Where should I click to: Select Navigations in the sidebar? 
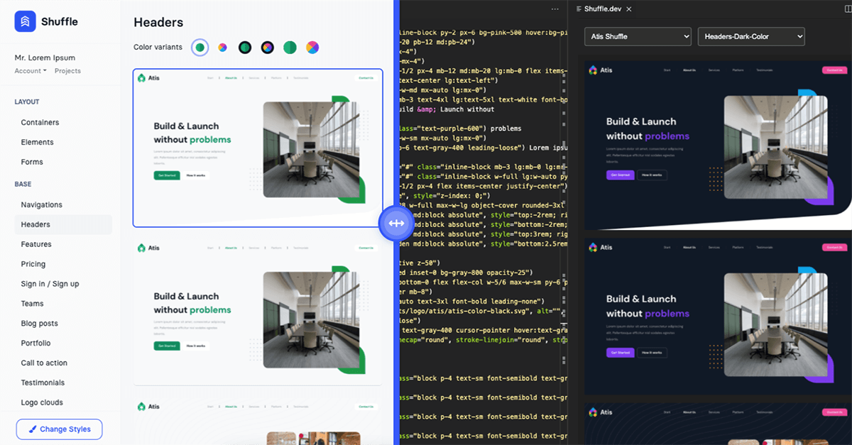tap(43, 204)
